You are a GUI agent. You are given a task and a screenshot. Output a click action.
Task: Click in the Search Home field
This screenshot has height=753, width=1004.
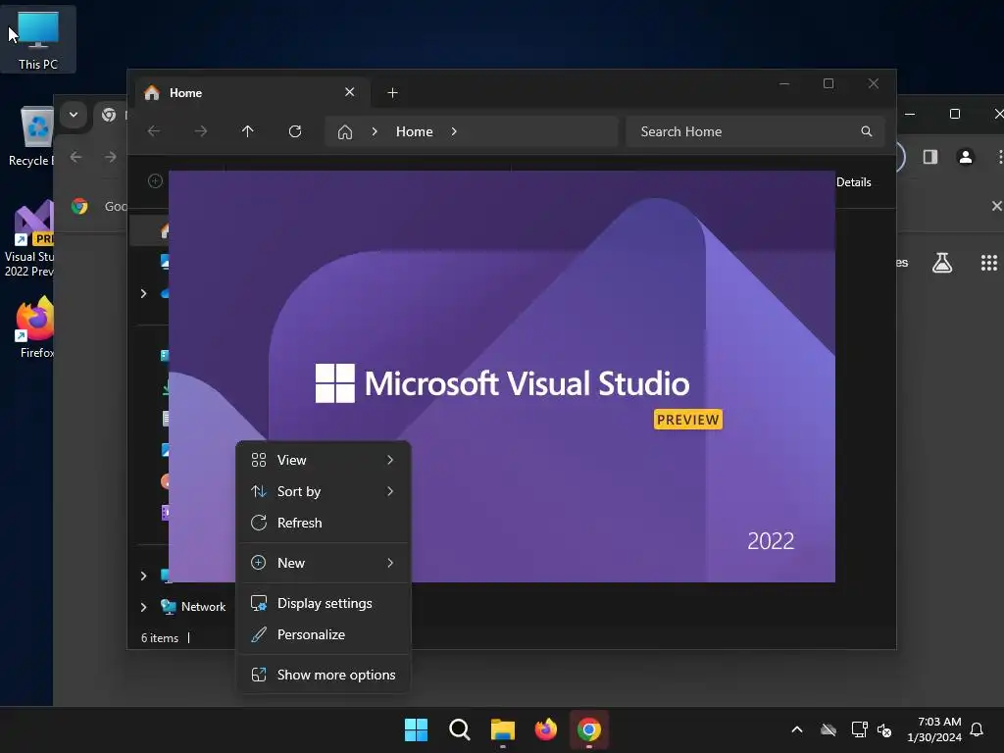coord(755,131)
